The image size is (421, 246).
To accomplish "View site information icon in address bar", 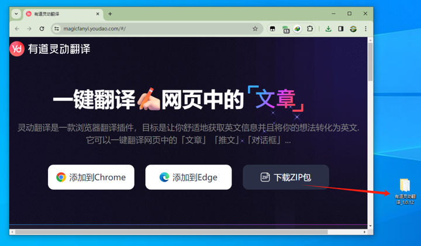I will (x=56, y=29).
